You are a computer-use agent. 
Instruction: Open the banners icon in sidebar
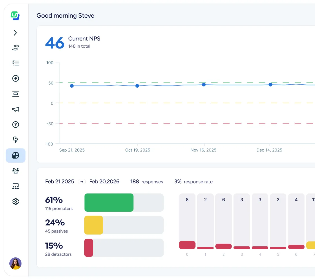pyautogui.click(x=15, y=94)
